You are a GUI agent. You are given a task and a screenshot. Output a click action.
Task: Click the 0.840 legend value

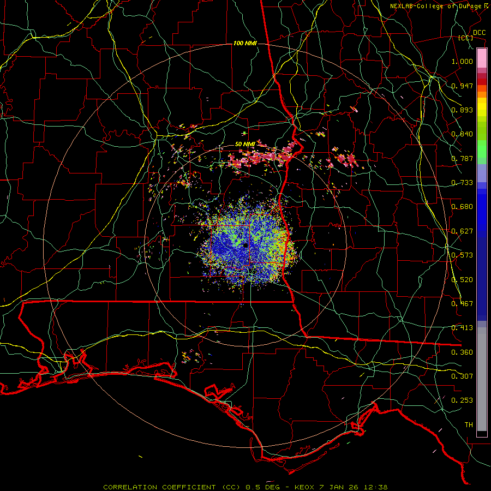coord(462,134)
